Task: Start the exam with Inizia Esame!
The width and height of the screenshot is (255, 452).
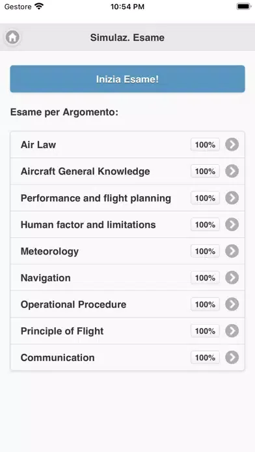Action: pyautogui.click(x=127, y=79)
